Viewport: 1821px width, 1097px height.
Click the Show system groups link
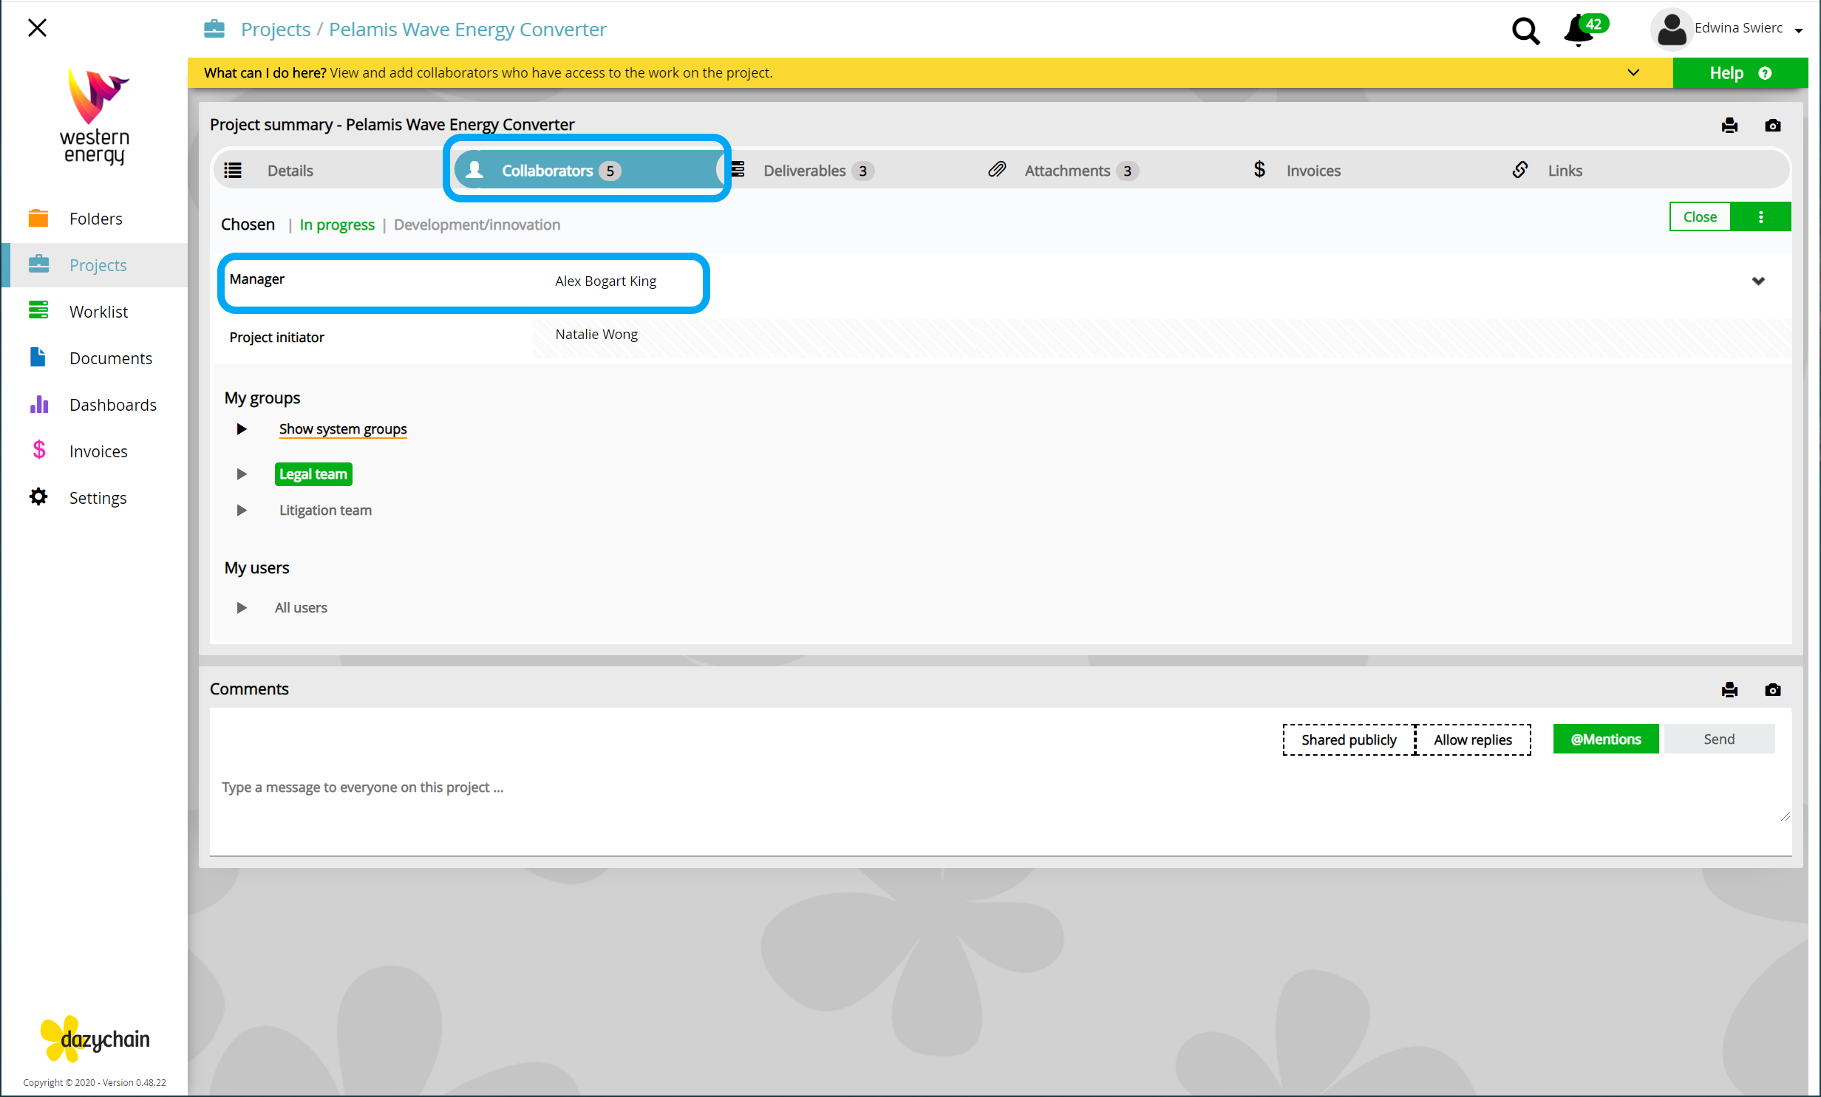(x=343, y=429)
